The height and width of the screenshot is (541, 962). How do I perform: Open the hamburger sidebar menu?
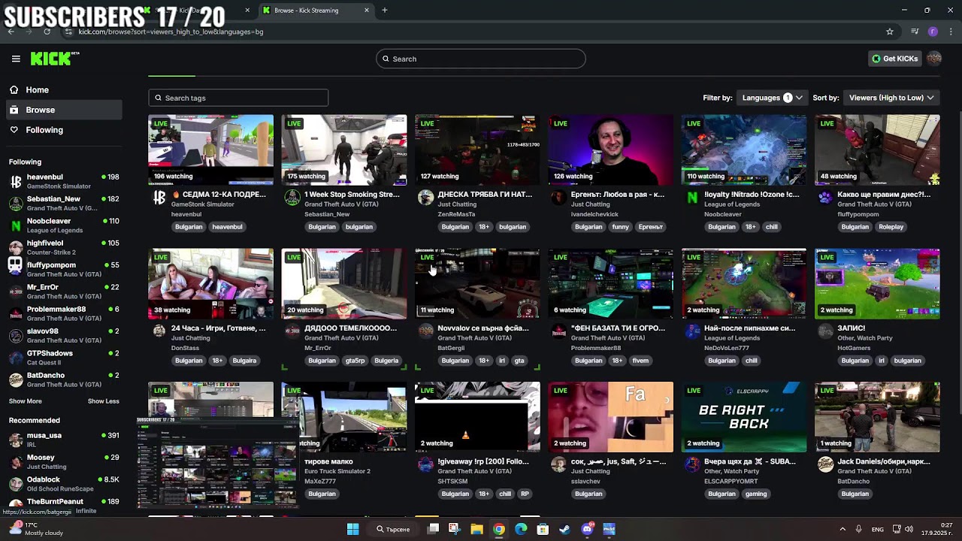click(x=16, y=59)
